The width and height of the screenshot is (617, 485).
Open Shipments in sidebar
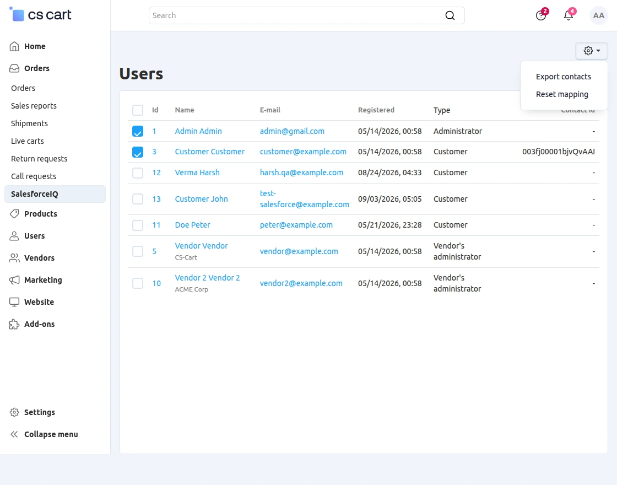click(30, 123)
